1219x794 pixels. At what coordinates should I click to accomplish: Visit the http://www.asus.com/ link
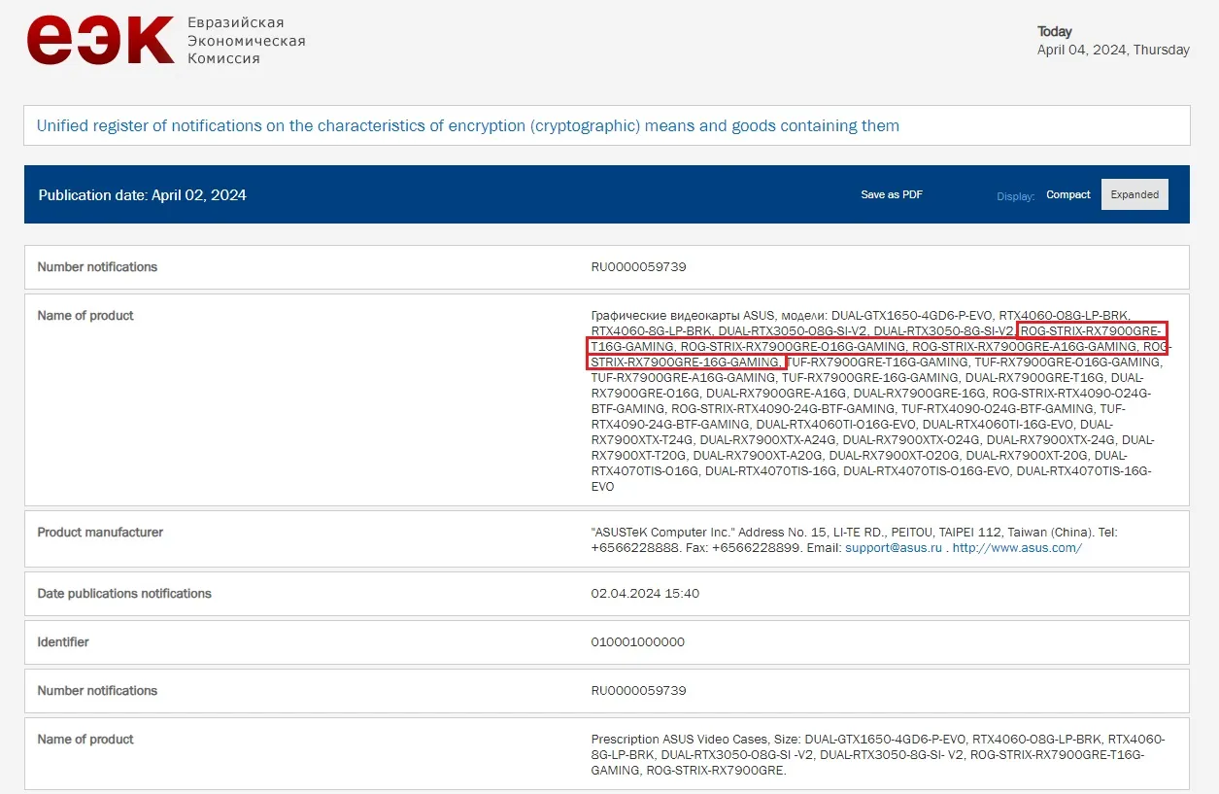pyautogui.click(x=1017, y=548)
